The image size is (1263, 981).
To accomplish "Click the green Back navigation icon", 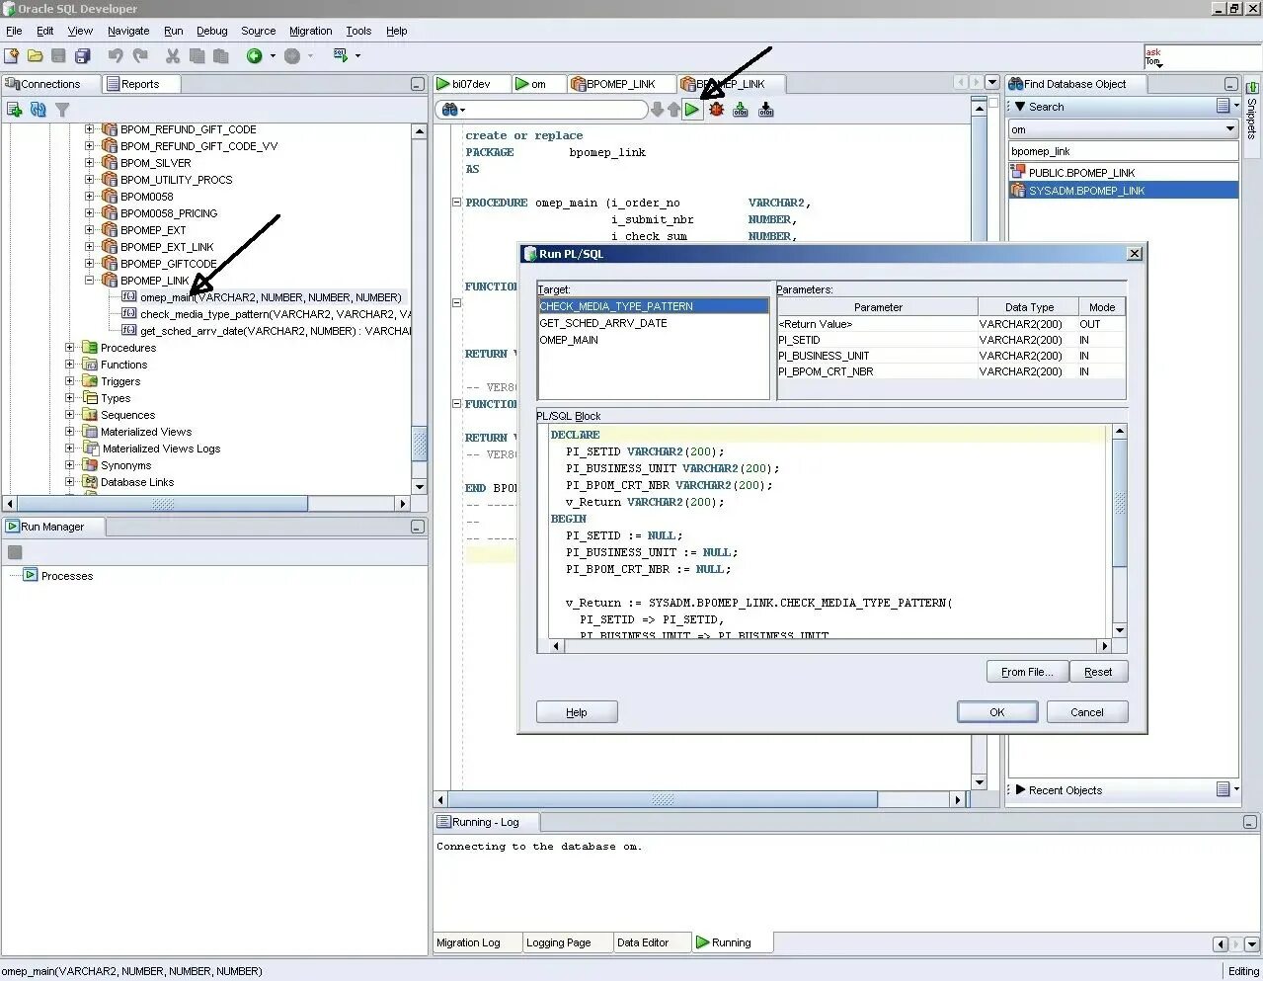I will [x=254, y=55].
